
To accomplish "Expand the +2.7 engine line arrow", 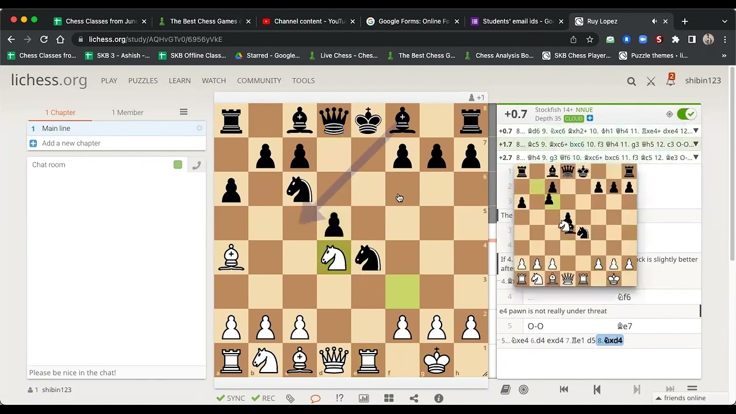I will coord(696,158).
